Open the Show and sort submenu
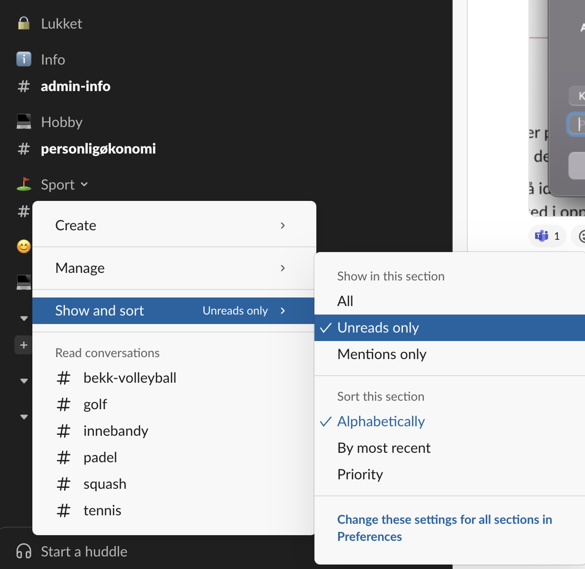Image resolution: width=585 pixels, height=569 pixels. point(174,310)
